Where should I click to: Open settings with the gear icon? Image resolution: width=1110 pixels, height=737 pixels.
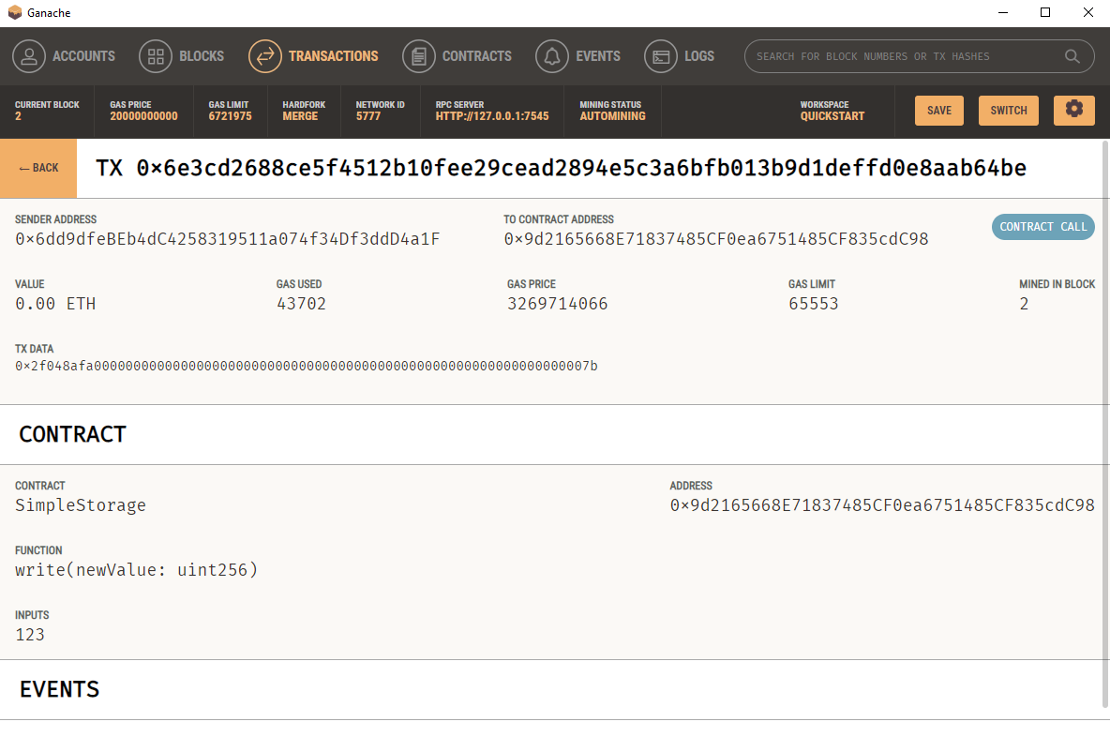click(x=1074, y=110)
